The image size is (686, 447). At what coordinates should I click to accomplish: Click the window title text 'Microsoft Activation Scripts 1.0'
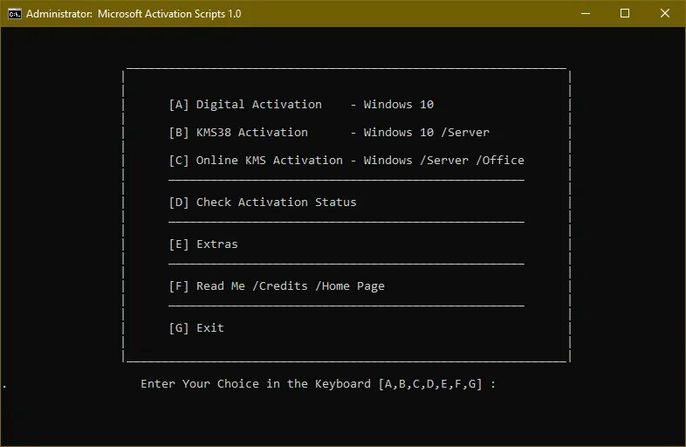pyautogui.click(x=169, y=14)
